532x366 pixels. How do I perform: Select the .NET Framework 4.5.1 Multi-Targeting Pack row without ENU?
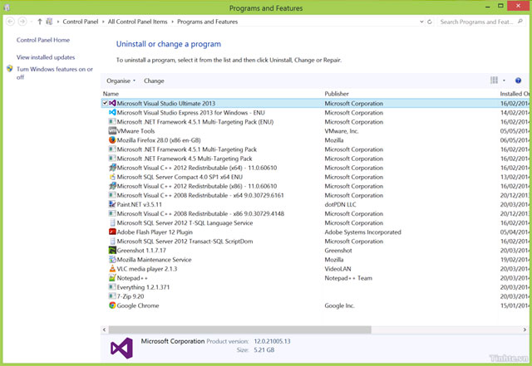(x=315, y=149)
